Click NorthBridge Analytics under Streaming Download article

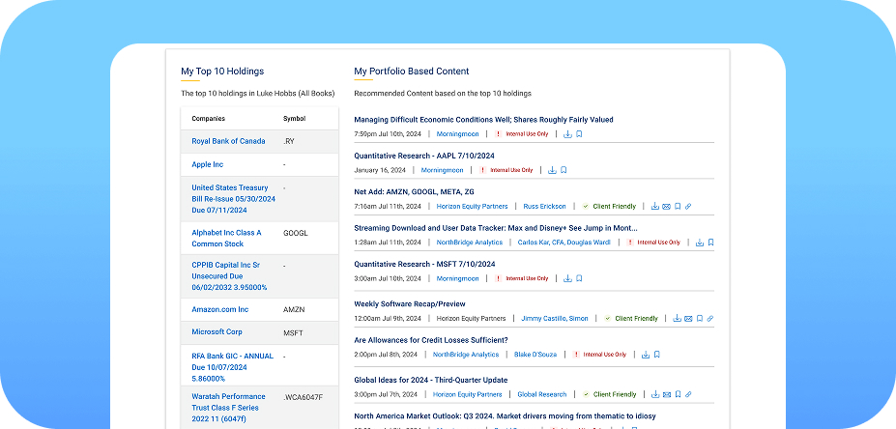(x=470, y=243)
